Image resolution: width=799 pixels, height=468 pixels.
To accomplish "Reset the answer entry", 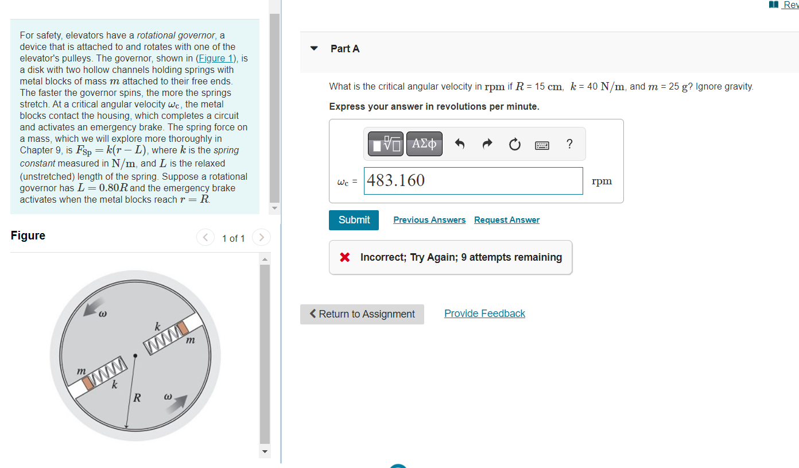I will 514,144.
